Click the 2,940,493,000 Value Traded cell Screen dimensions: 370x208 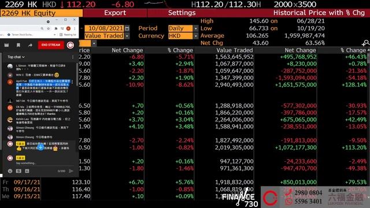click(234, 85)
